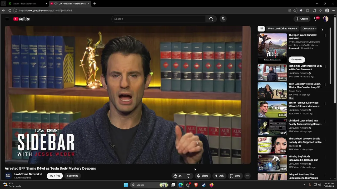Open a new browser tab
Screen dimensions: 337x189
(95, 4)
